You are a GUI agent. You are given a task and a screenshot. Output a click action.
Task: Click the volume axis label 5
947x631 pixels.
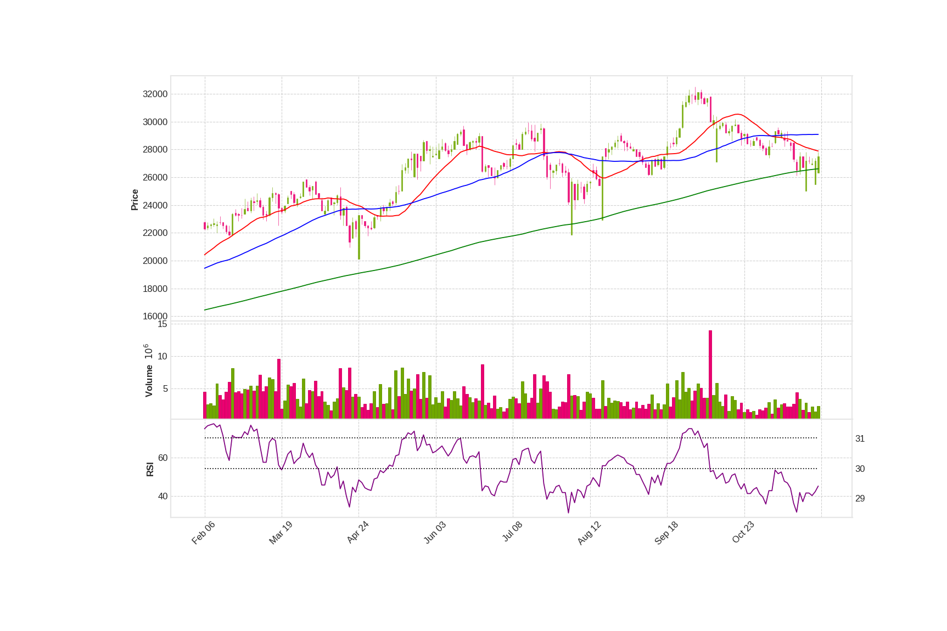[x=165, y=389]
